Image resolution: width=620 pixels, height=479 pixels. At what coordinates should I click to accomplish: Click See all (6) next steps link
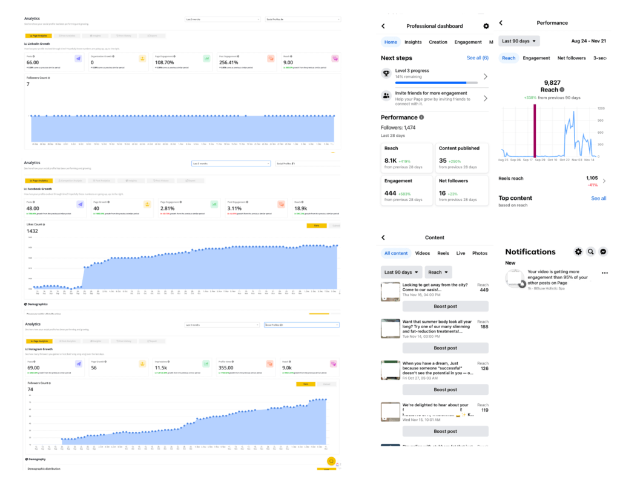[x=477, y=58]
